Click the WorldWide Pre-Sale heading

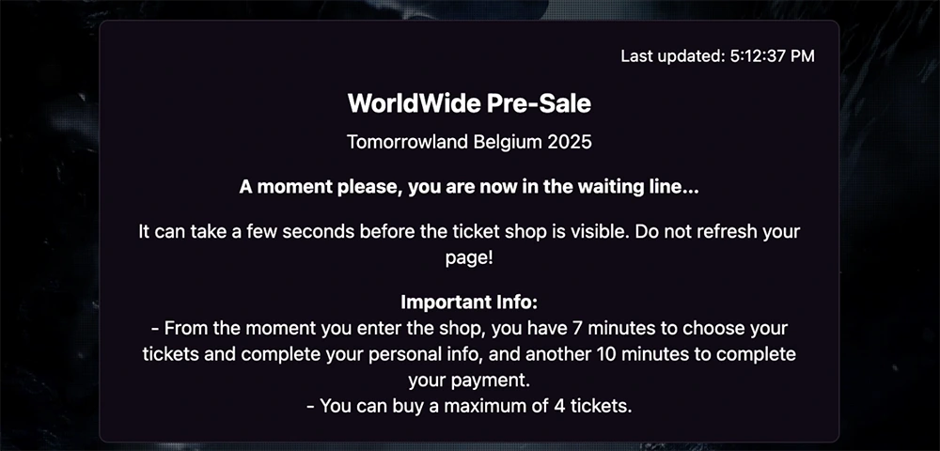(x=469, y=102)
